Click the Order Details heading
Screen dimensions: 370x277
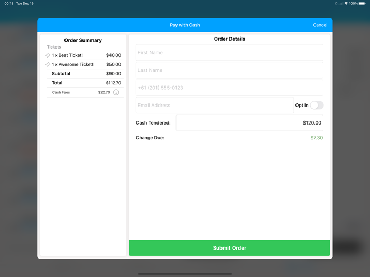229,39
